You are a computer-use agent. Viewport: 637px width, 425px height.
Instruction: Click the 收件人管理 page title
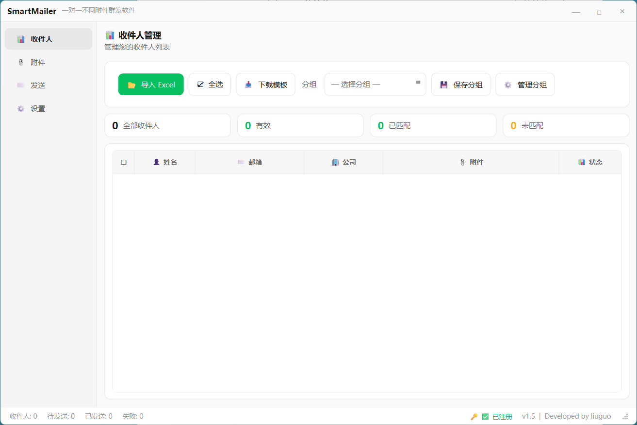140,35
